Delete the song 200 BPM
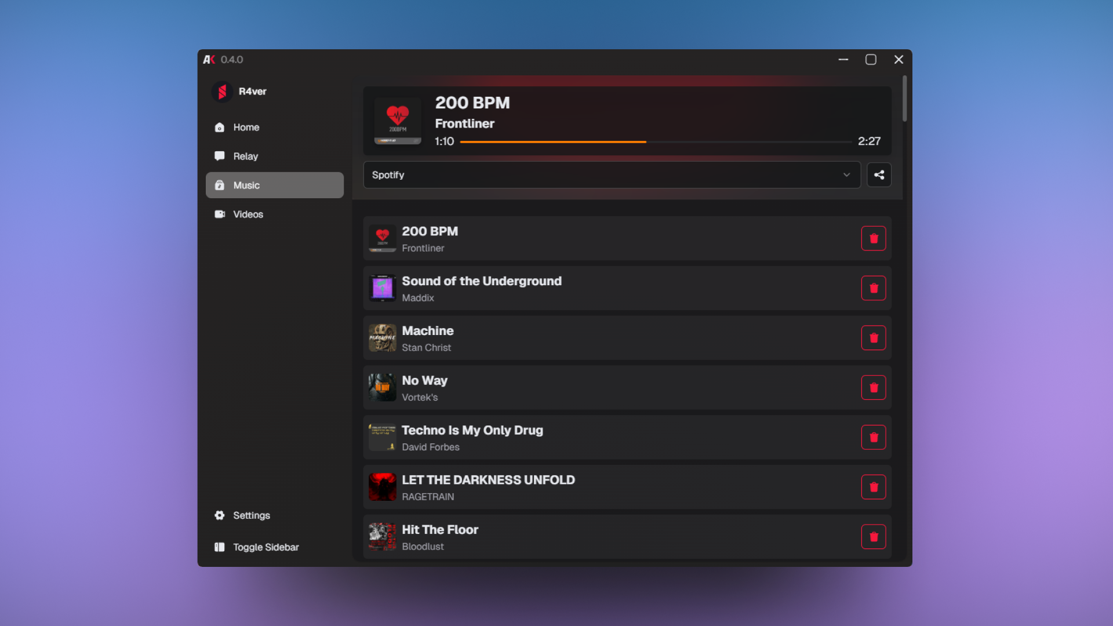The width and height of the screenshot is (1113, 626). click(x=874, y=238)
